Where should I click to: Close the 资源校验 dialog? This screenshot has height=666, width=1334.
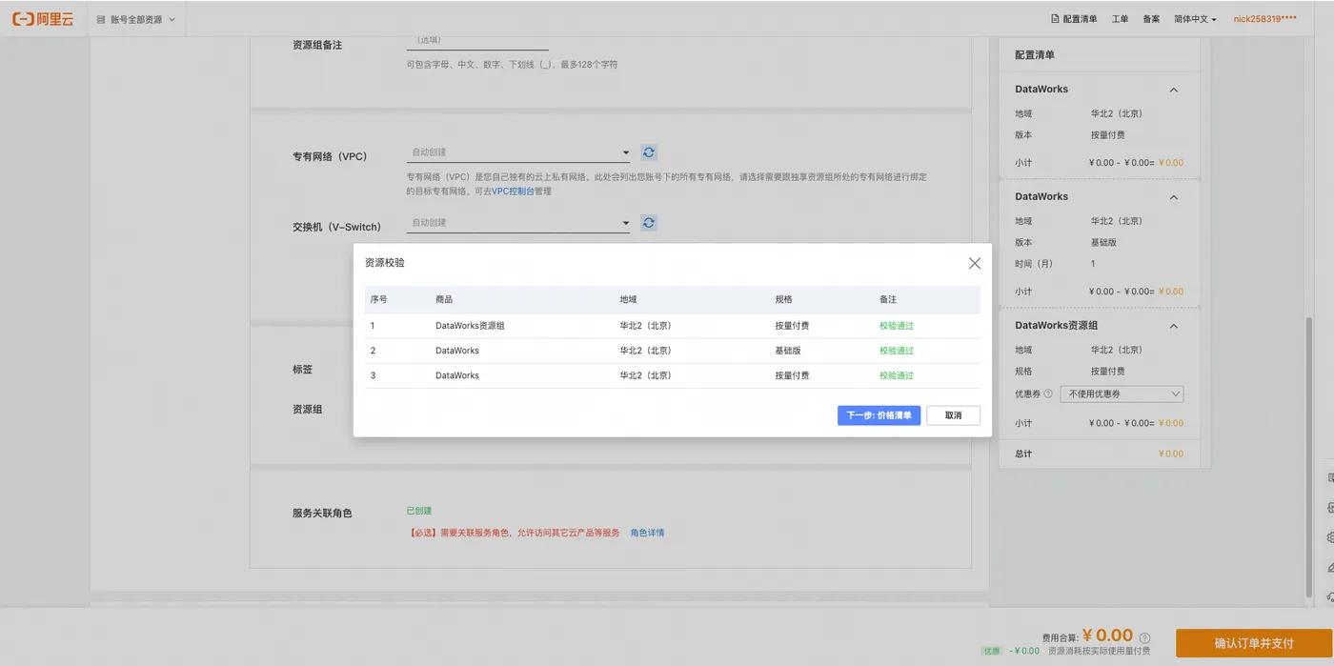pos(974,263)
